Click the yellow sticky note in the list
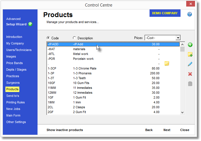 167,64
